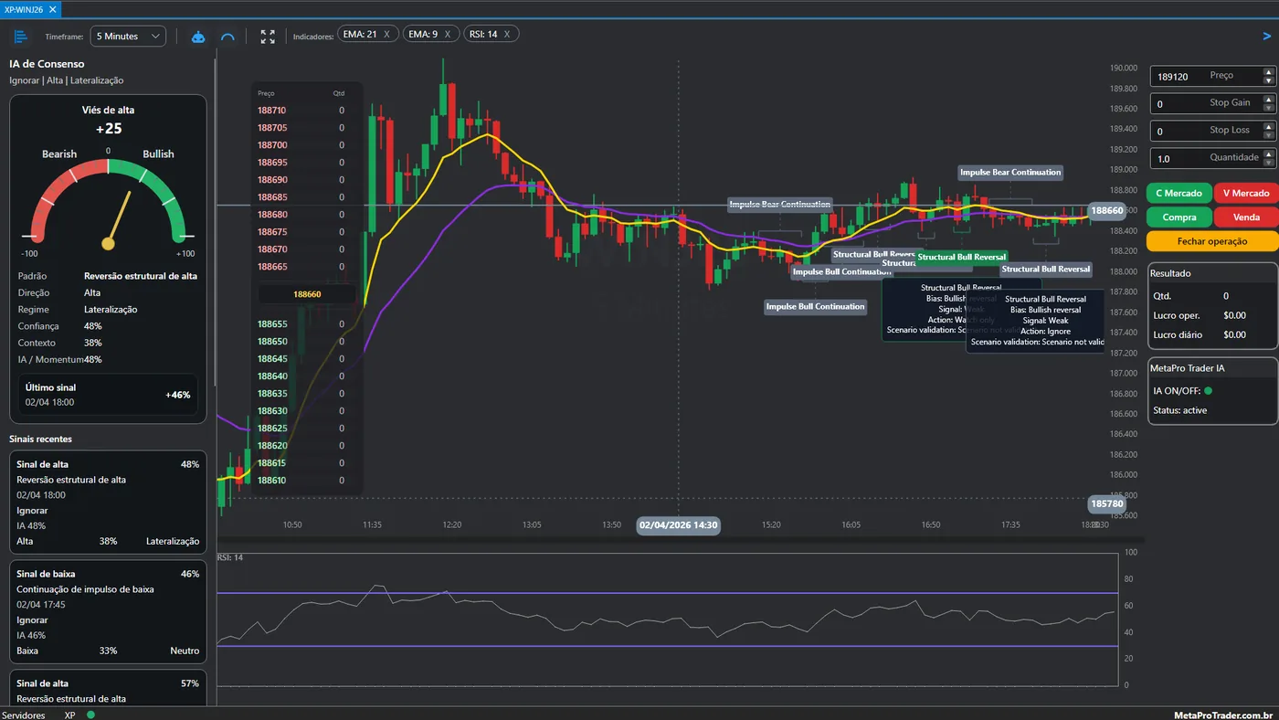Click the AI robot icon in toolbar
The width and height of the screenshot is (1279, 720).
click(x=198, y=37)
